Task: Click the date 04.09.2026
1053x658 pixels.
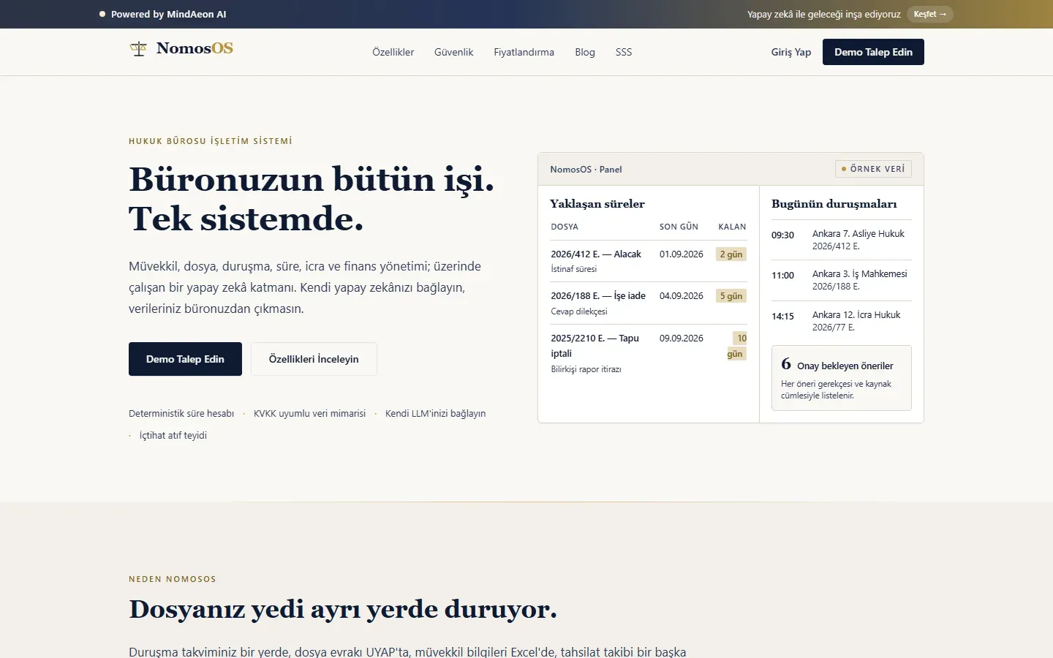Action: [x=682, y=296]
